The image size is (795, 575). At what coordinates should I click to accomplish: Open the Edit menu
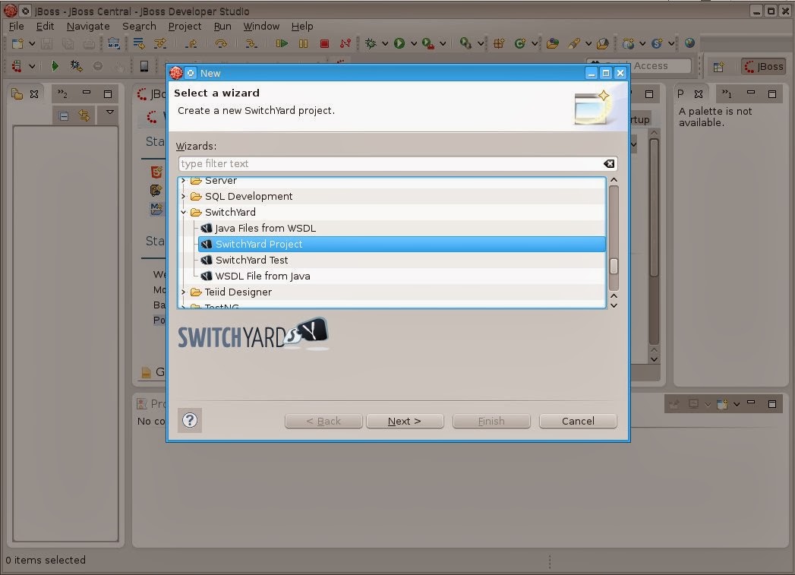[x=45, y=27]
